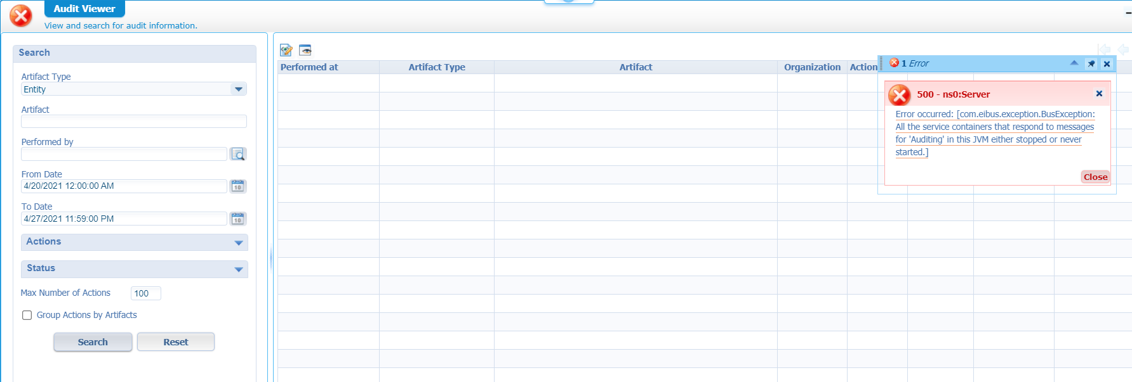The height and width of the screenshot is (382, 1132).
Task: Select the Audit Viewer tab
Action: pos(84,9)
